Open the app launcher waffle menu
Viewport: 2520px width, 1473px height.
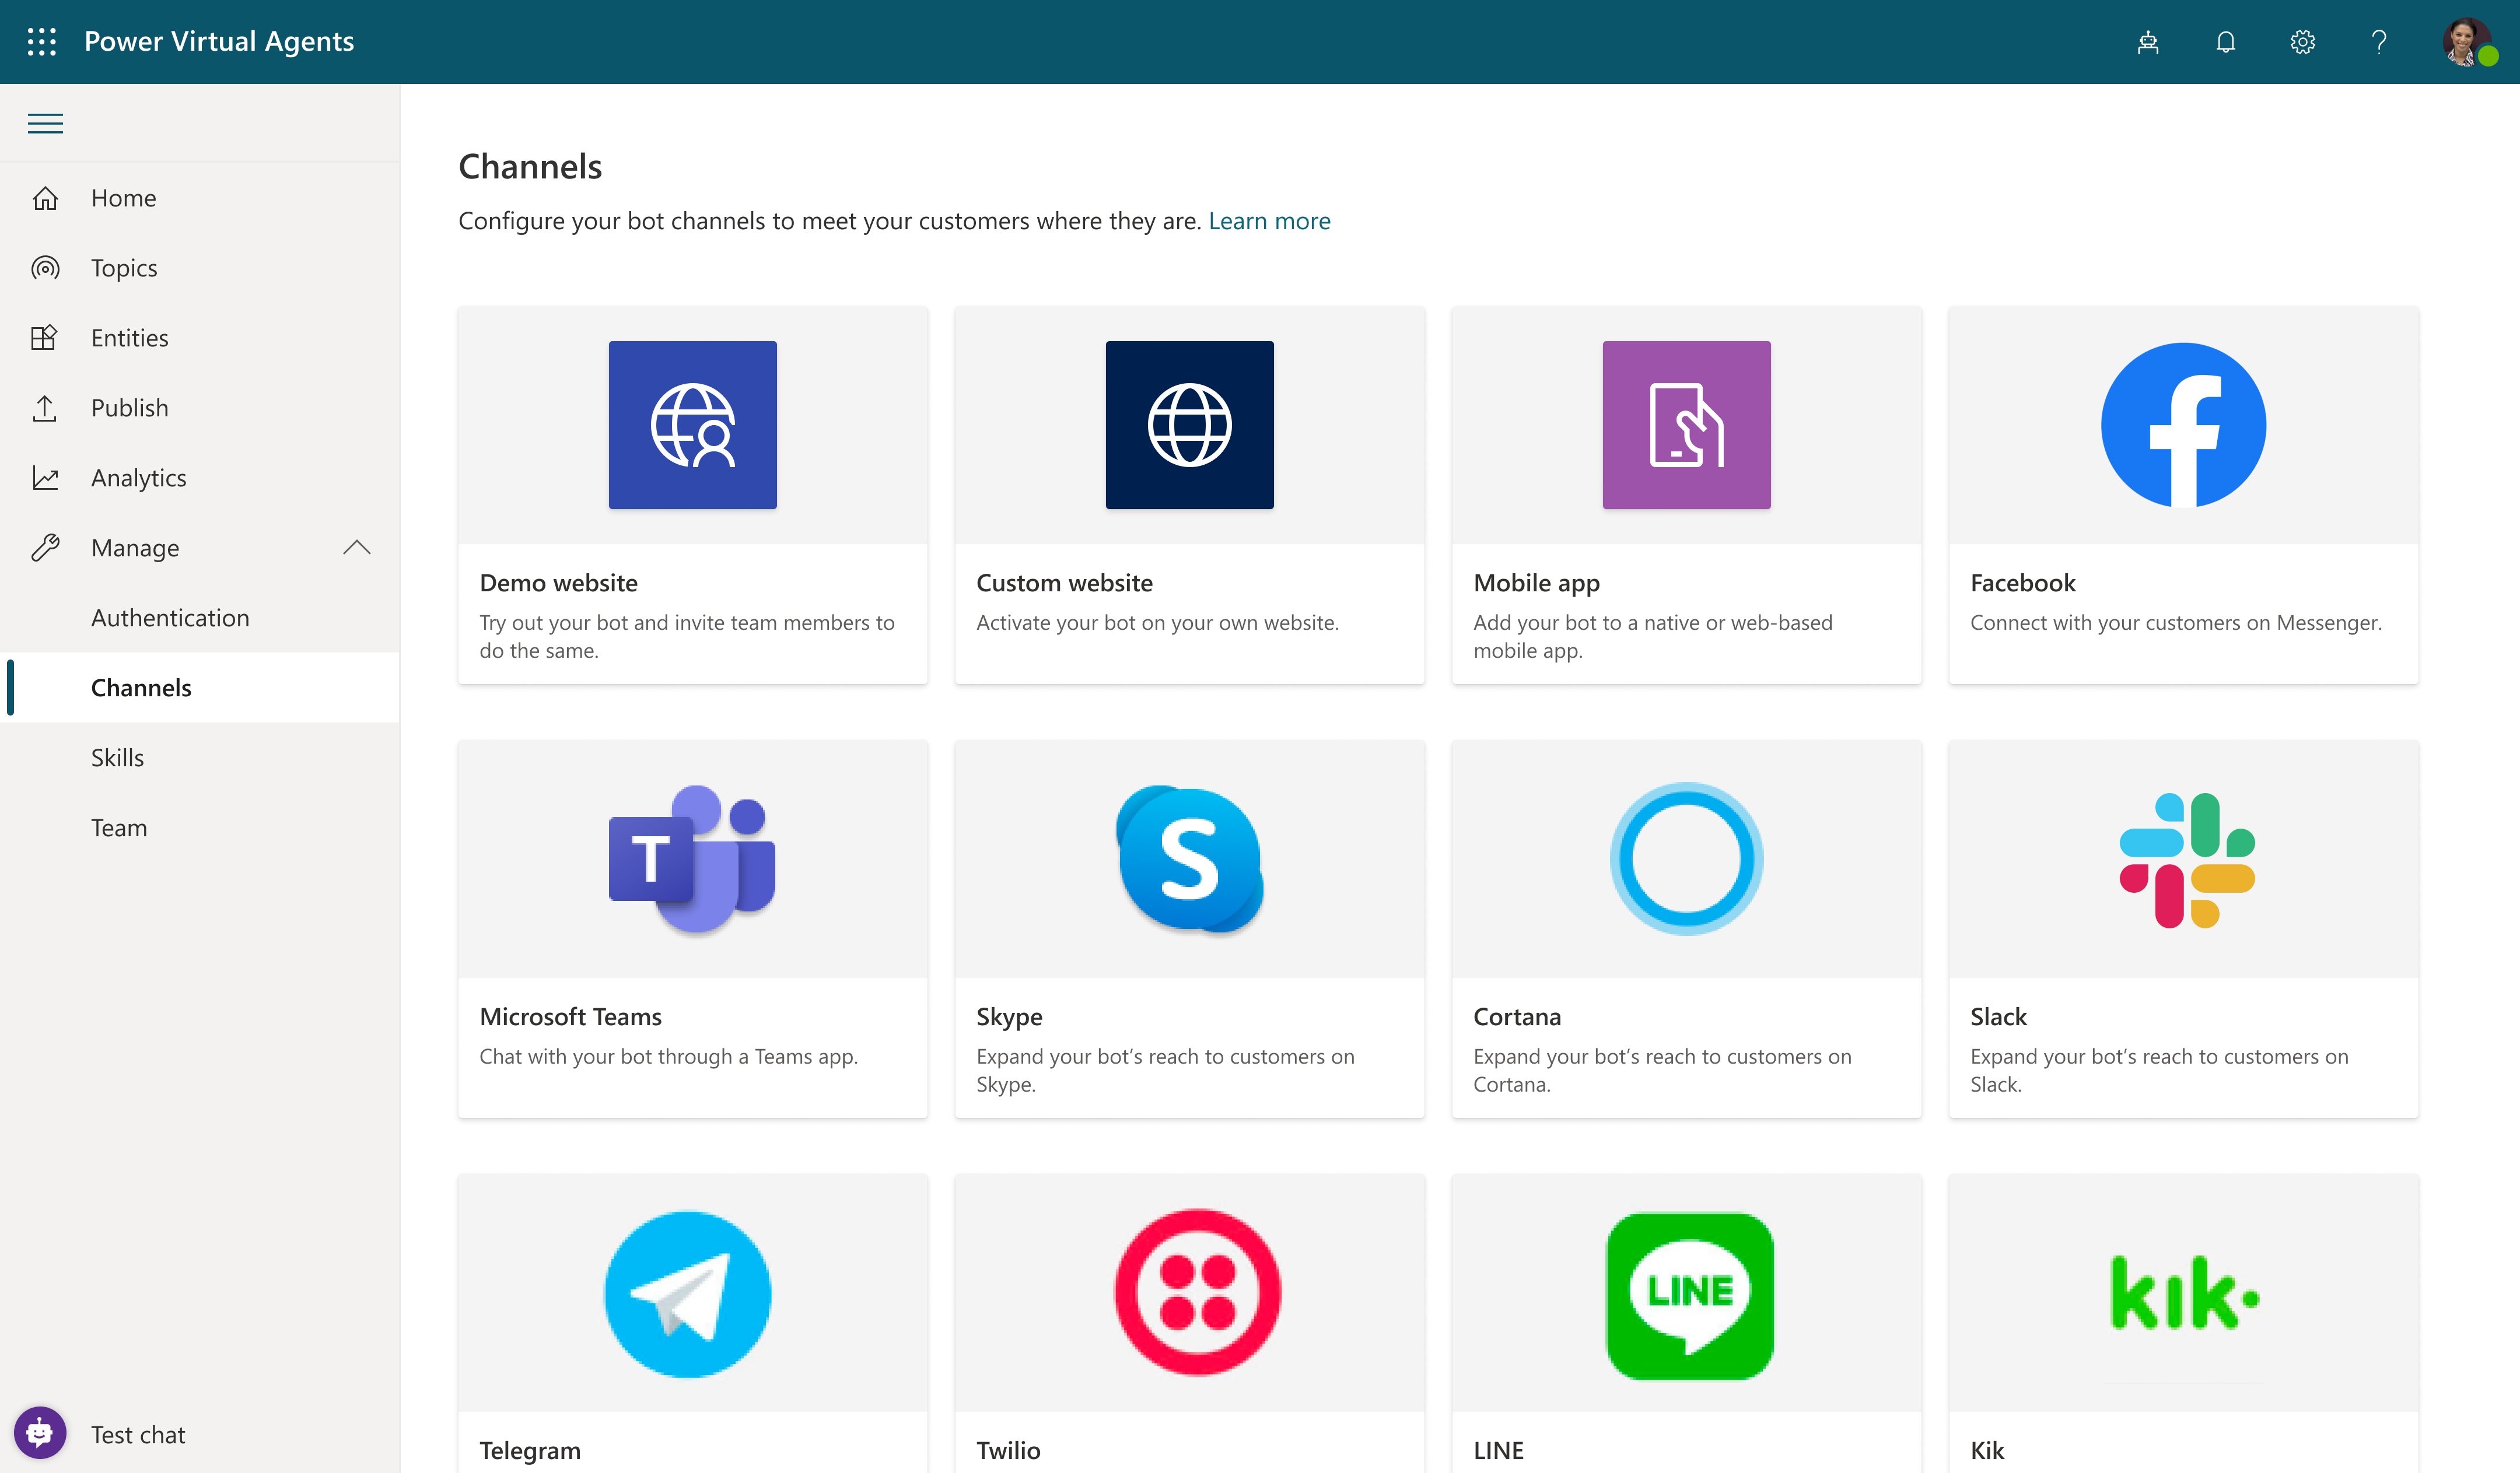pyautogui.click(x=41, y=41)
